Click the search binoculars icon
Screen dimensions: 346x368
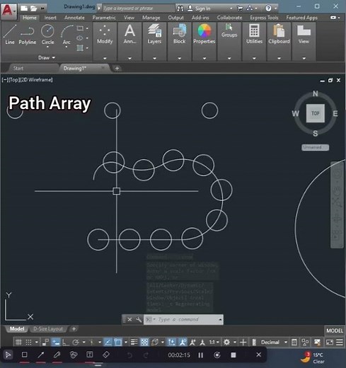[180, 8]
